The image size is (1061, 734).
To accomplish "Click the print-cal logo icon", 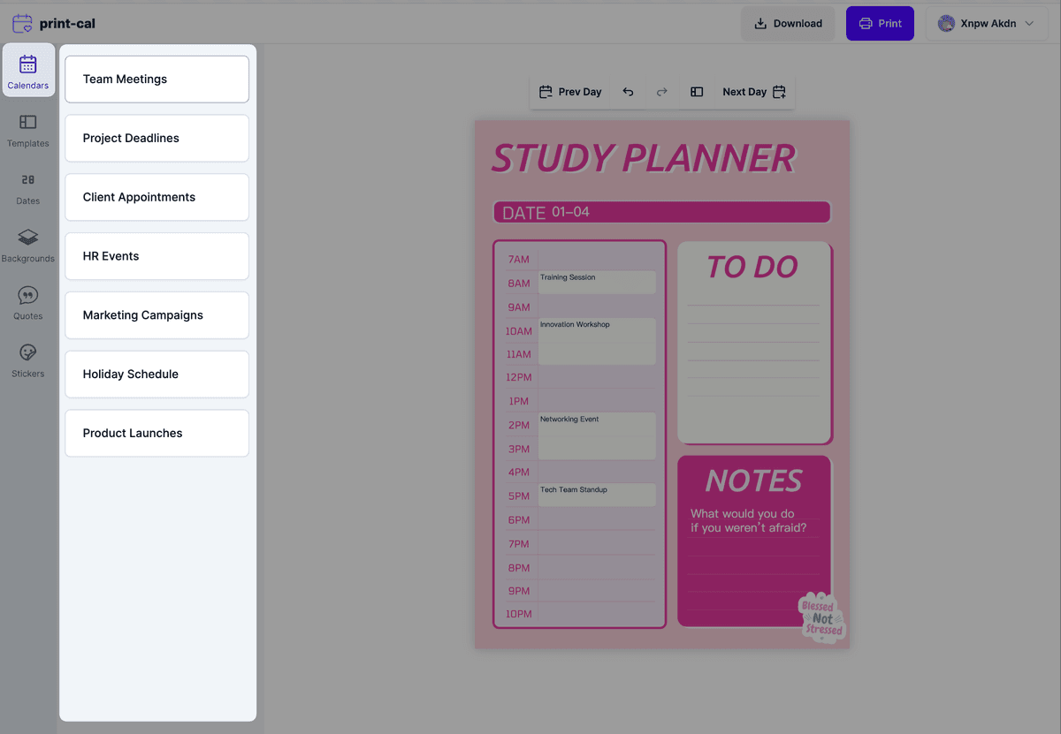I will (22, 24).
